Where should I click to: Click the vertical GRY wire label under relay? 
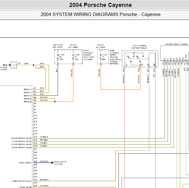(154, 75)
